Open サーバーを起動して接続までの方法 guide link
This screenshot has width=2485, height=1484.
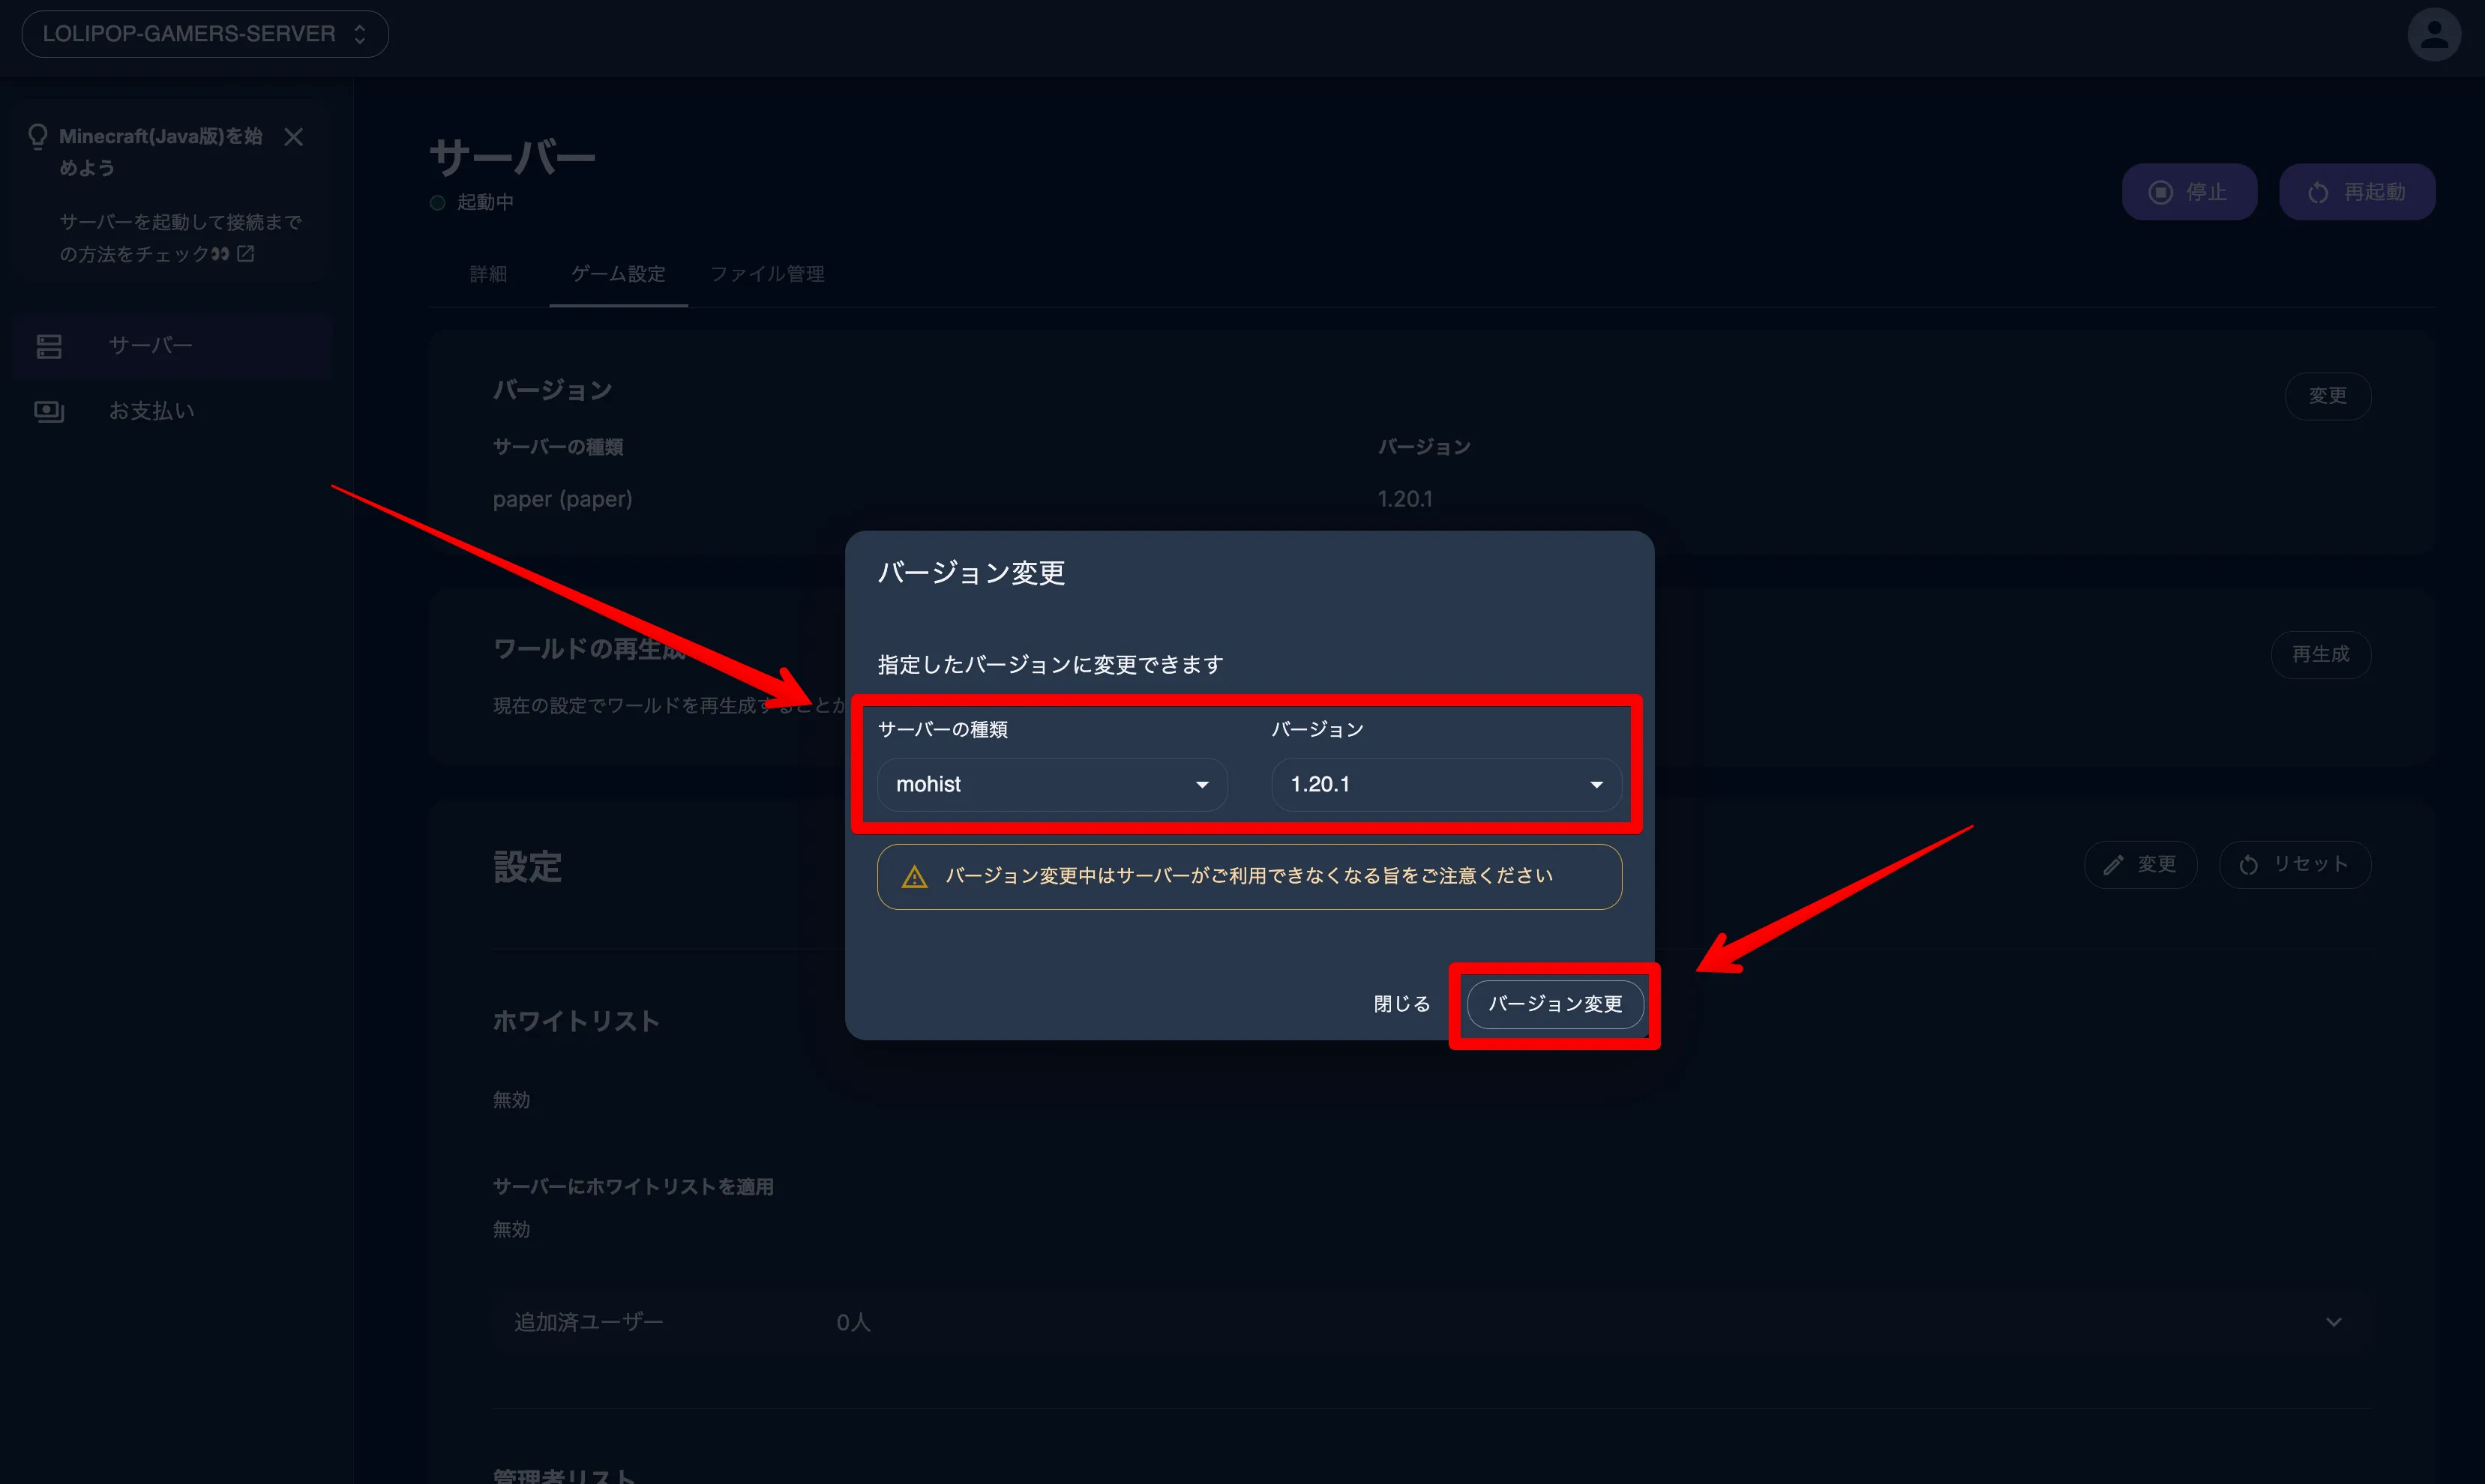(180, 238)
